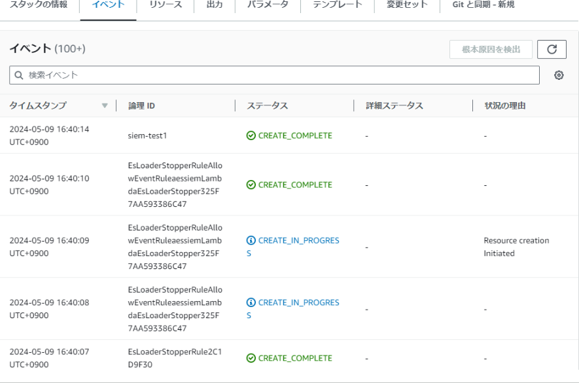Viewport: 579px width, 383px height.
Task: Click timestamp 2024-05-09 16:40:07
Action: pos(49,358)
